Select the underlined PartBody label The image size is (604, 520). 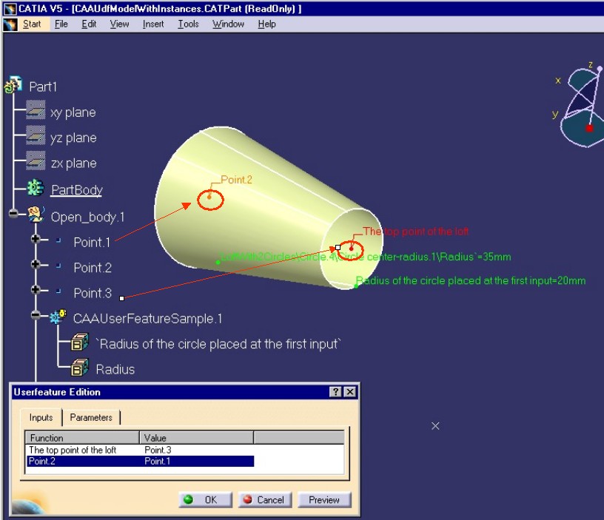pyautogui.click(x=77, y=190)
